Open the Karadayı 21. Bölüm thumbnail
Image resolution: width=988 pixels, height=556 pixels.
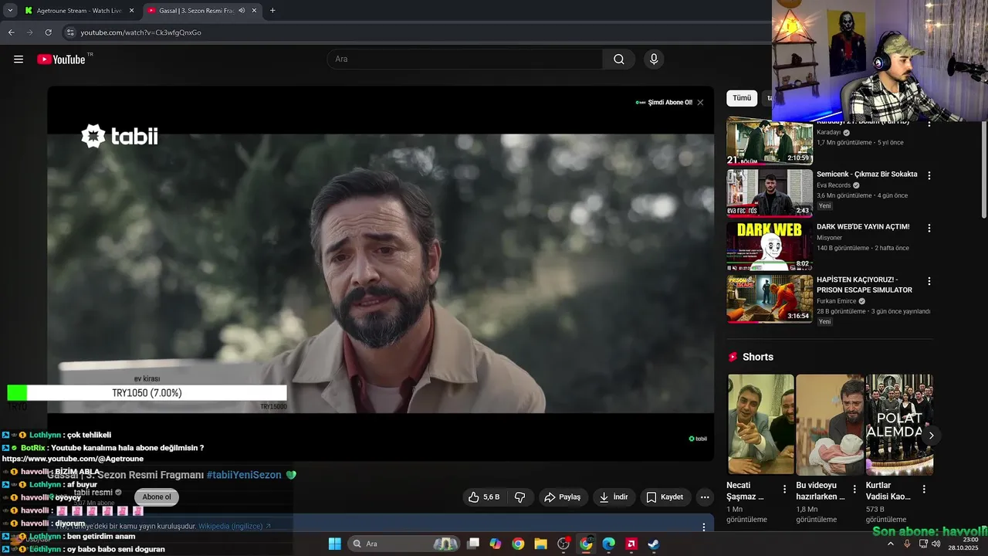pos(770,141)
